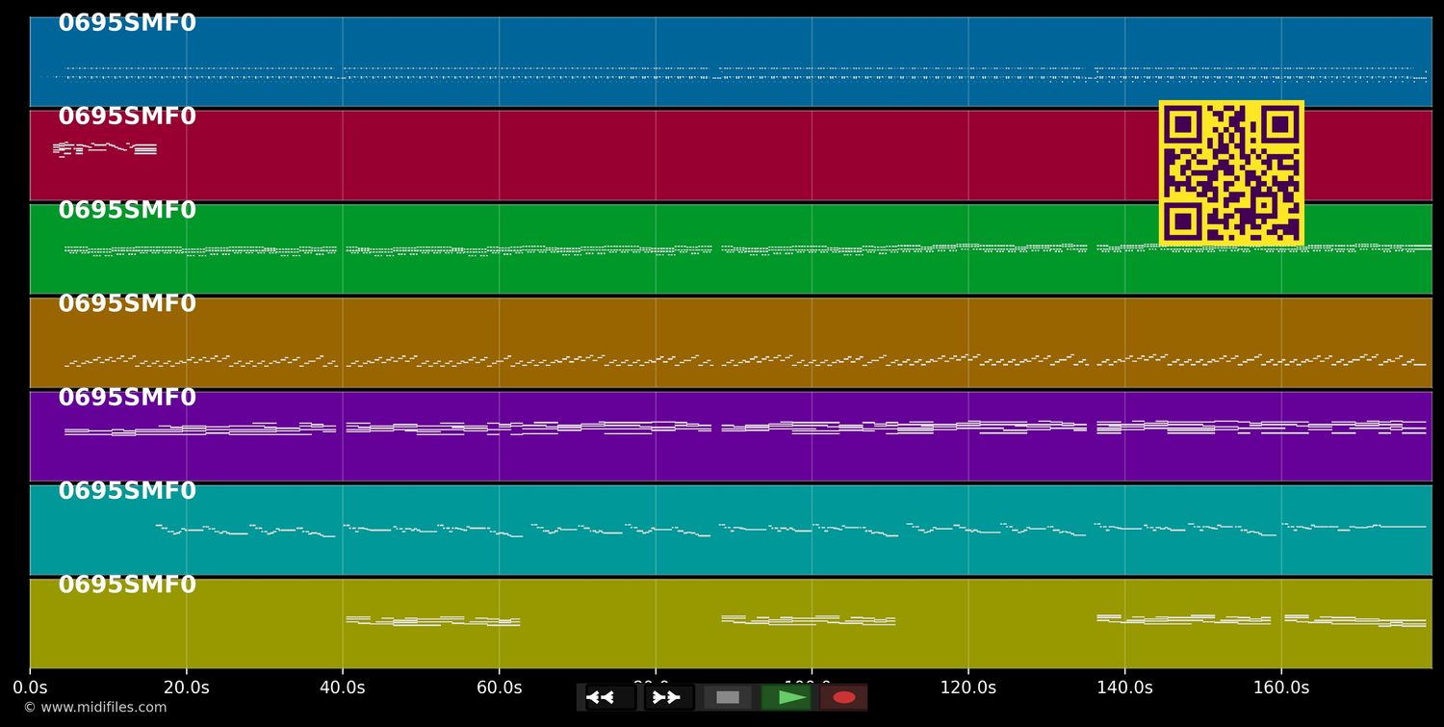Jump to the 20.0s timeline marker
Image resolution: width=1444 pixels, height=727 pixels.
pyautogui.click(x=186, y=688)
